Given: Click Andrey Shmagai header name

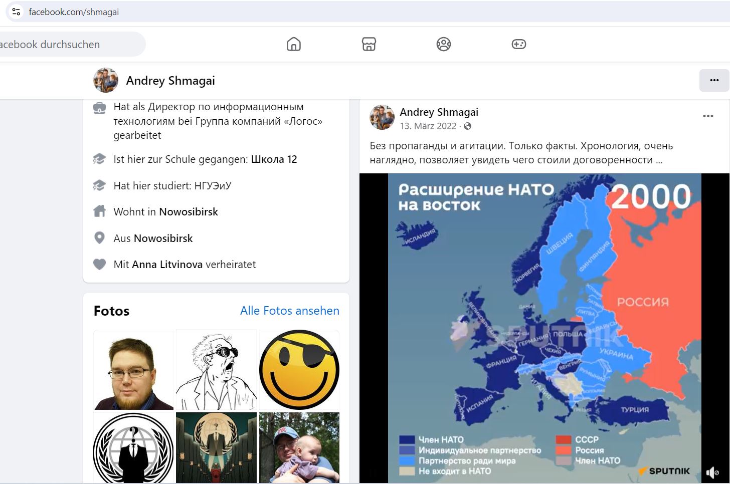Looking at the screenshot, I should (170, 81).
